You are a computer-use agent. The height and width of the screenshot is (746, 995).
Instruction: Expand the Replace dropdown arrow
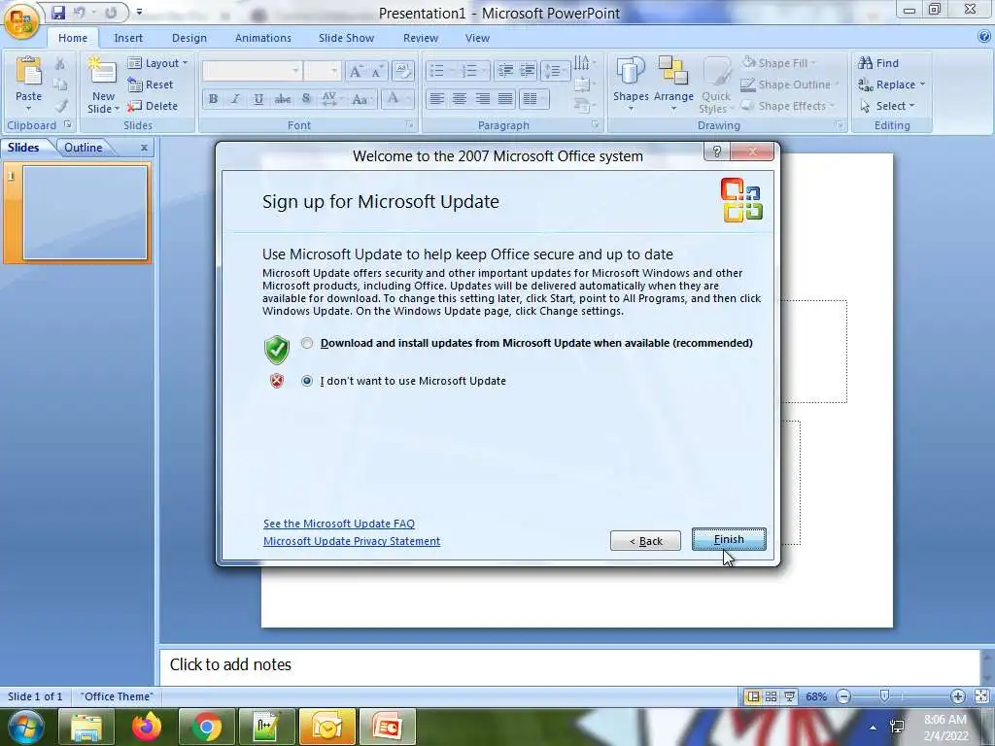pyautogui.click(x=923, y=85)
